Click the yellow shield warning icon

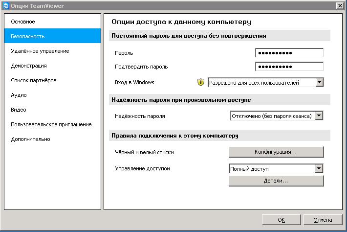point(201,82)
